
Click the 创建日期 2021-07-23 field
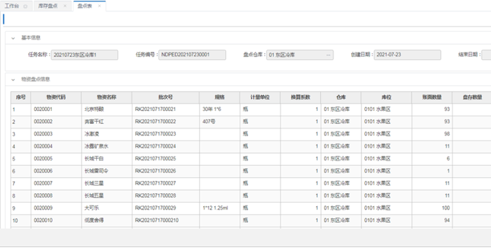click(x=407, y=54)
